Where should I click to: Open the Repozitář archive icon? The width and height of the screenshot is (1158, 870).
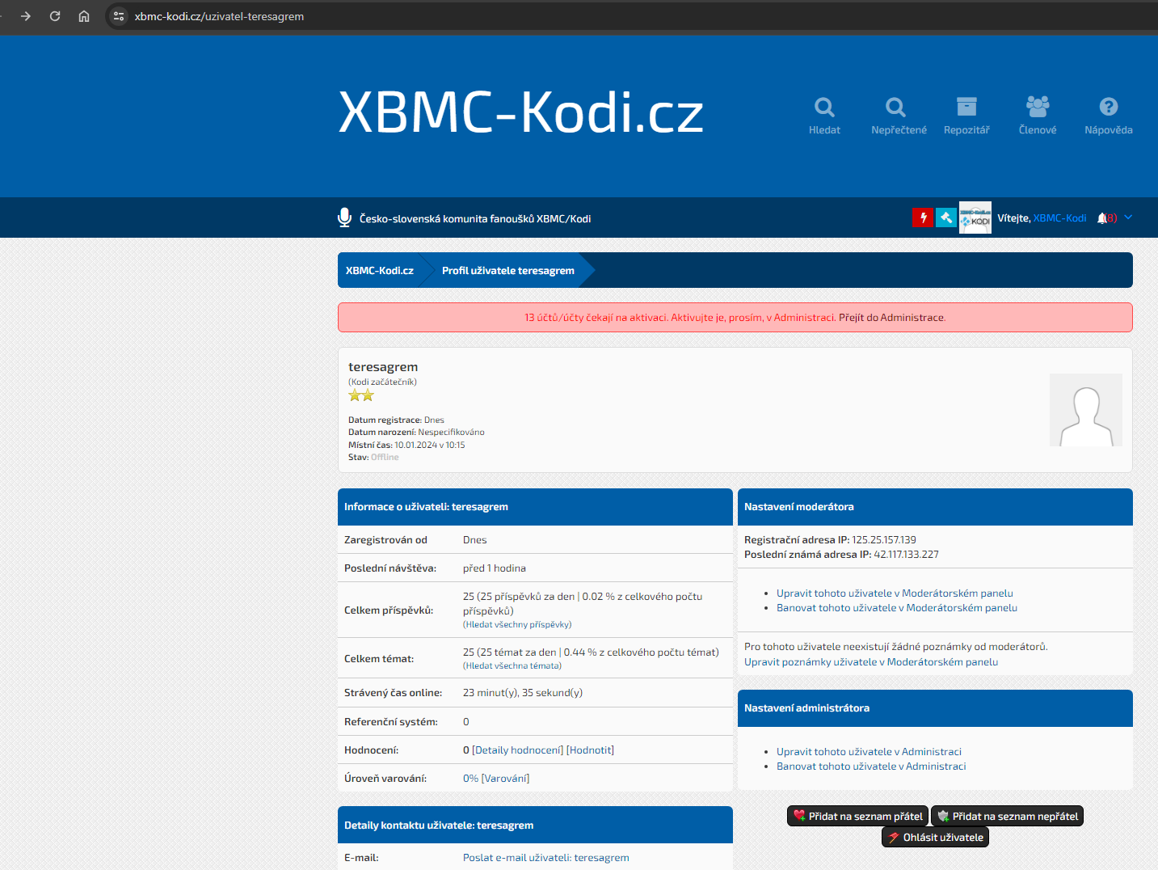click(966, 108)
